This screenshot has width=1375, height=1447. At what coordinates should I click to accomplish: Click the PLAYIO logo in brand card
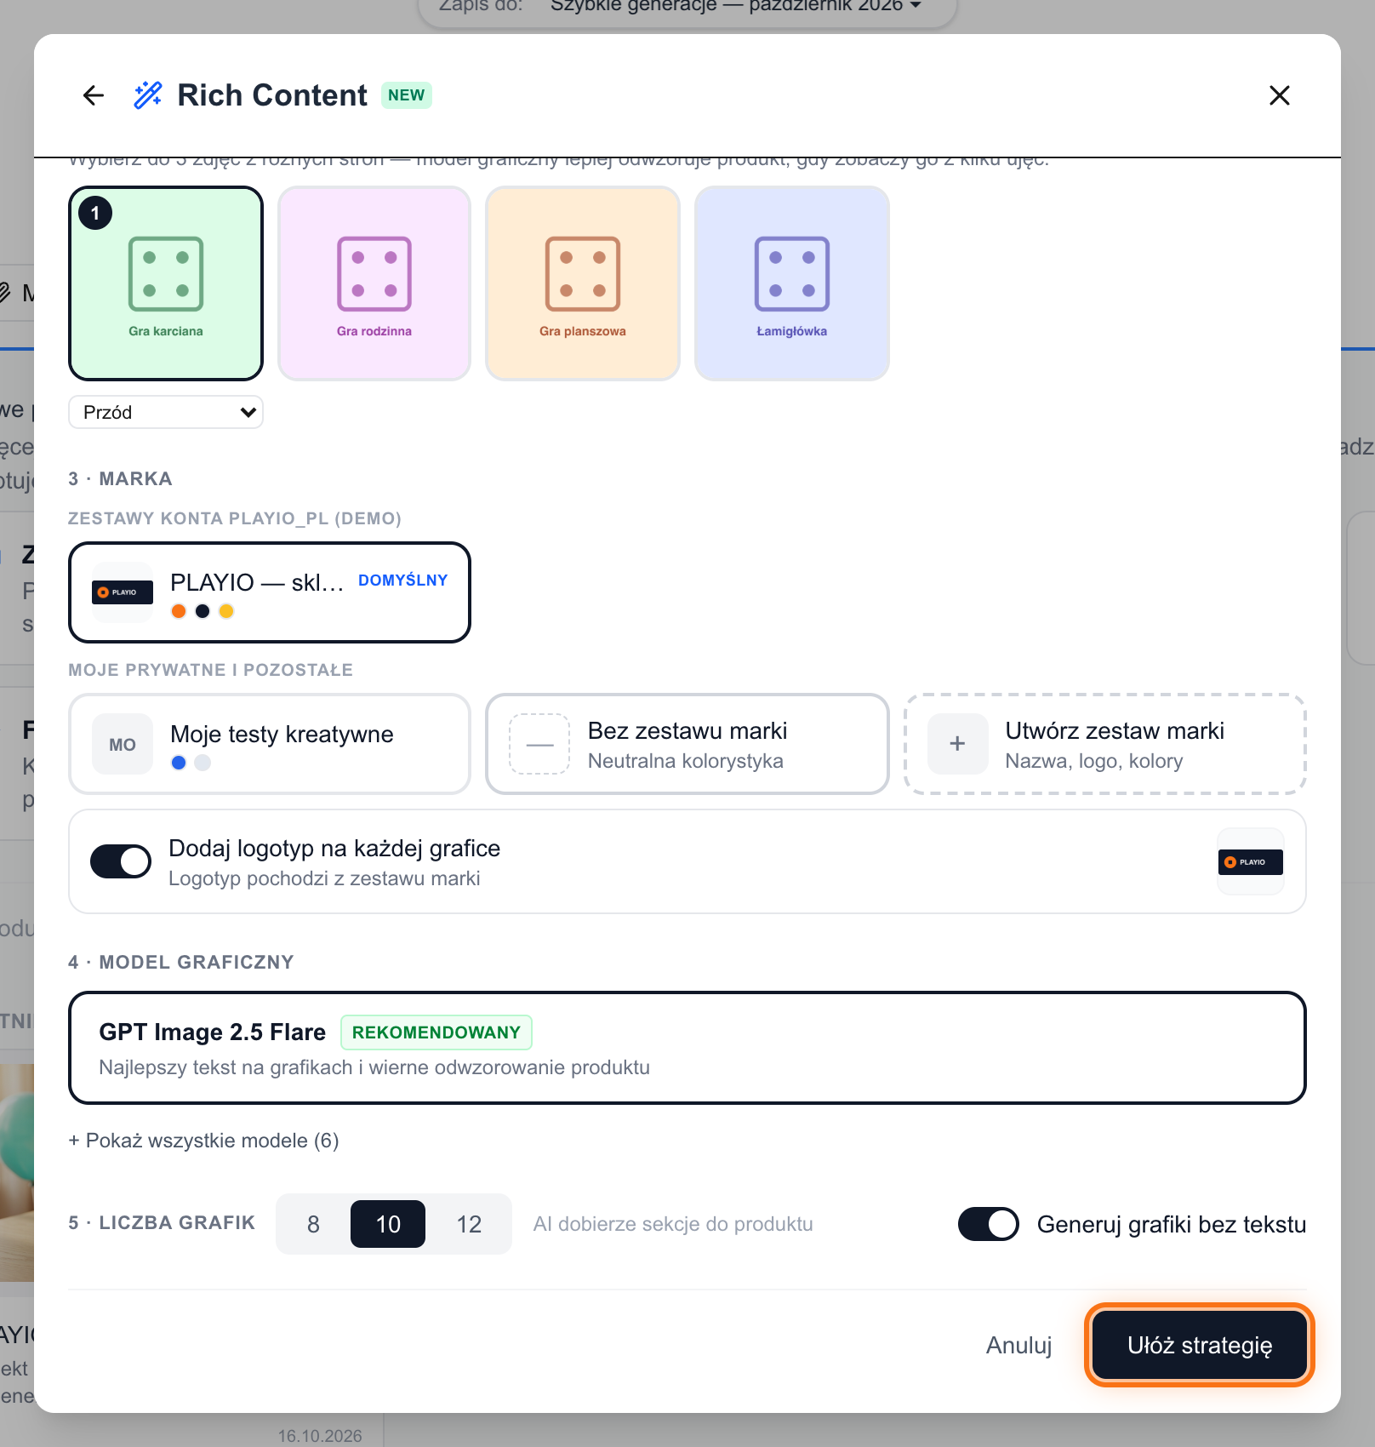(x=123, y=592)
